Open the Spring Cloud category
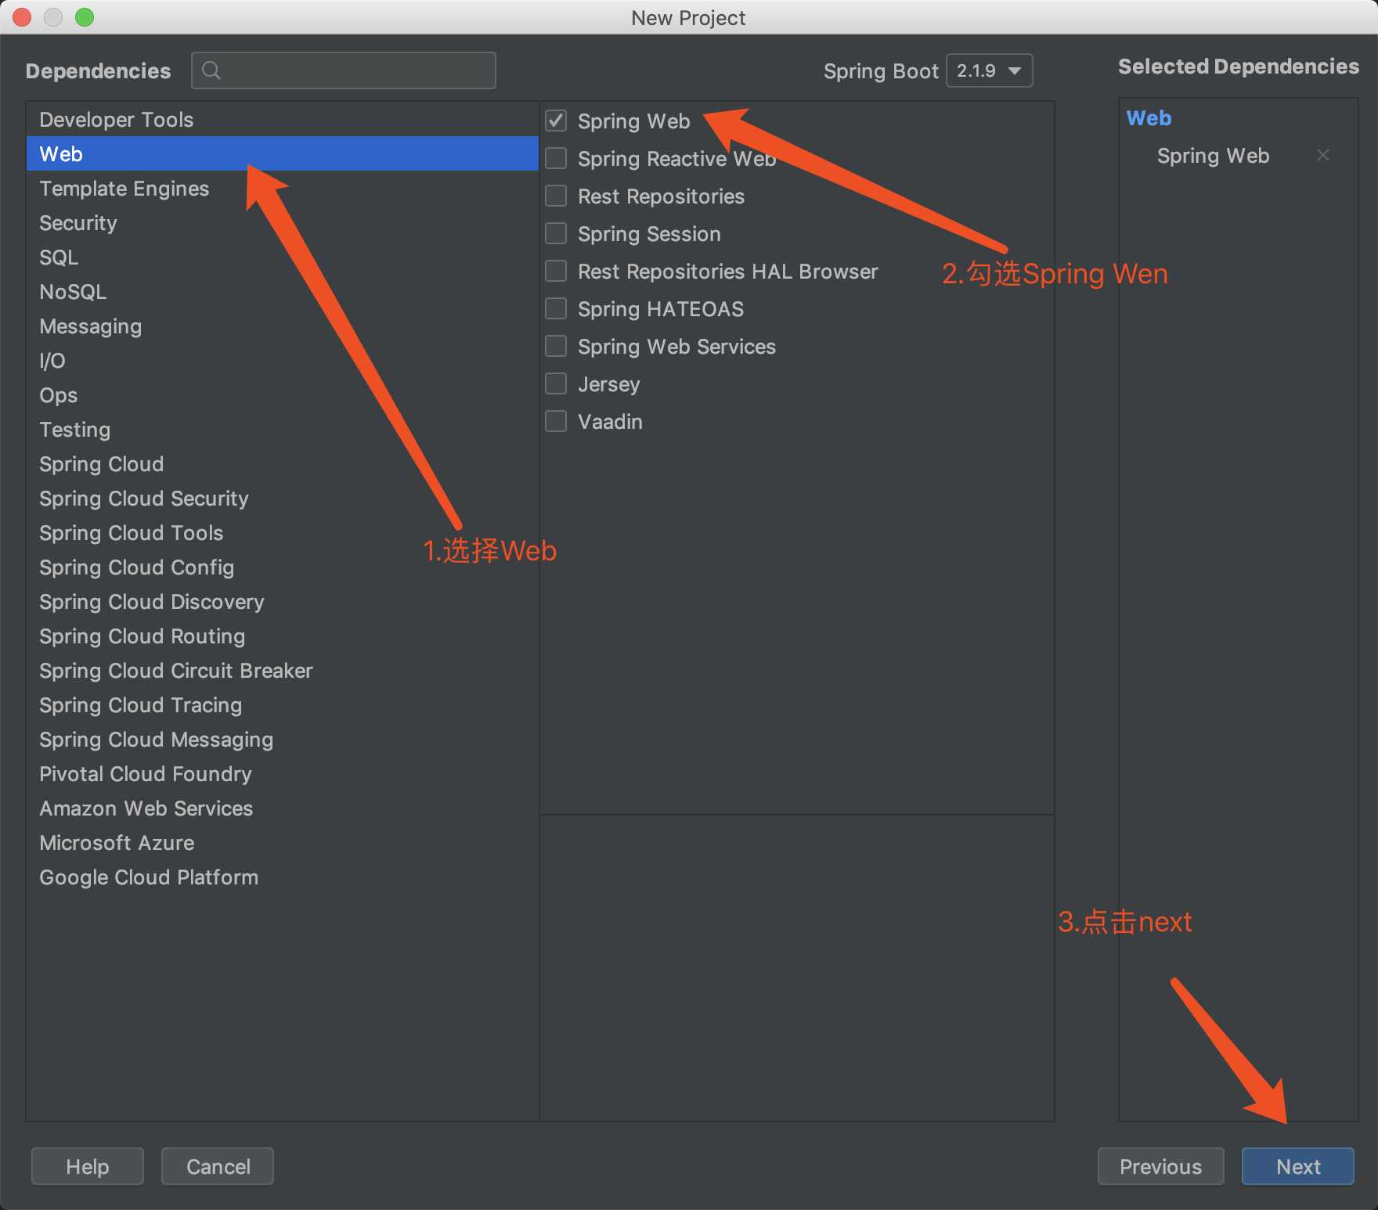 pyautogui.click(x=282, y=463)
